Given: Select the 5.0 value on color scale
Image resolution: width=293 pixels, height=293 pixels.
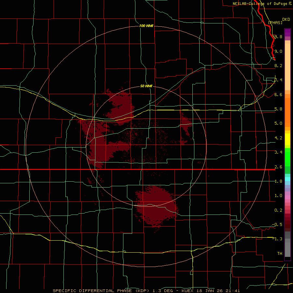Looking at the screenshot, I should (x=278, y=123).
